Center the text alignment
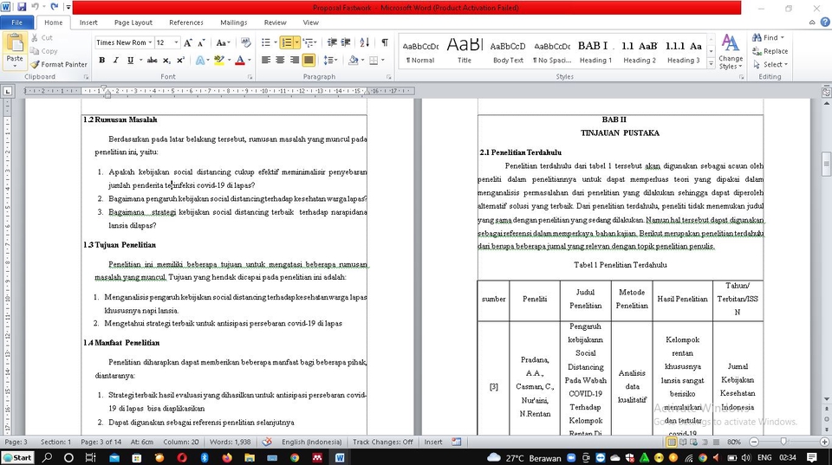832x465 pixels. (280, 61)
